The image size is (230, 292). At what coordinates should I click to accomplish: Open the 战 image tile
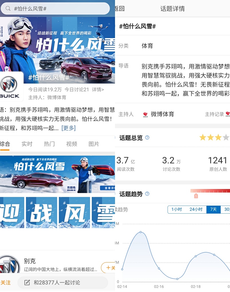point(41,213)
